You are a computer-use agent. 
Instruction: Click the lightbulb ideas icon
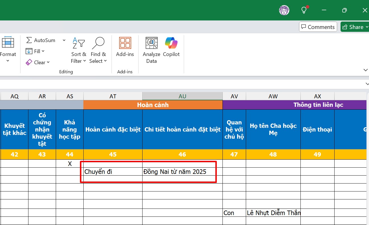point(304,10)
